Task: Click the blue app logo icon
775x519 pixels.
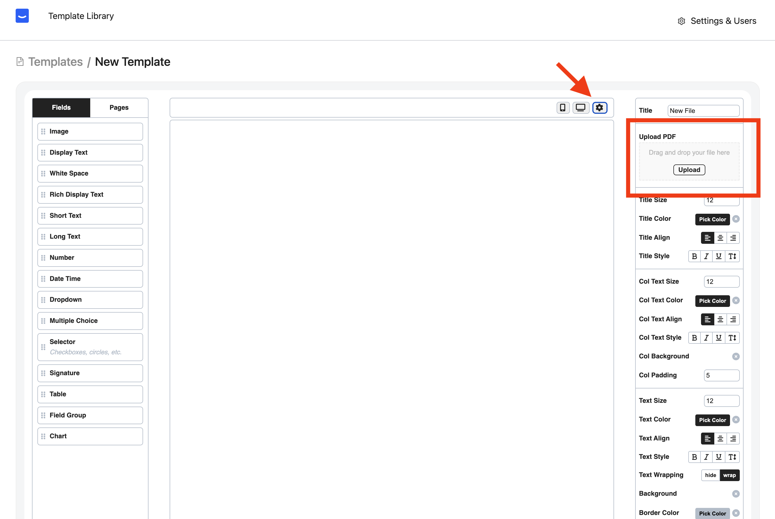Action: pos(22,16)
